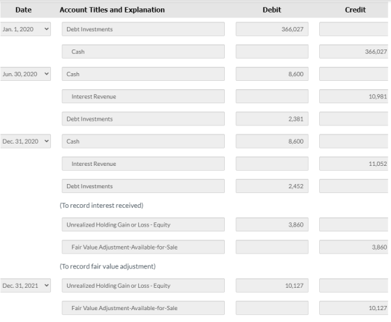The image size is (391, 322).
Task: Click the first Debt Investments account field
Action: pyautogui.click(x=143, y=29)
